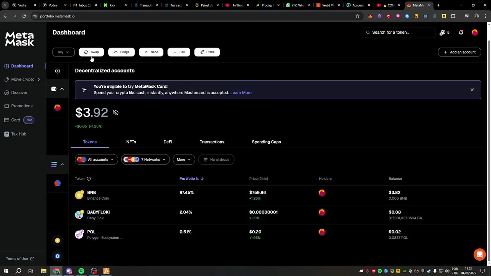Click the Baby Floki token icon
Image resolution: width=491 pixels, height=276 pixels.
(79, 215)
